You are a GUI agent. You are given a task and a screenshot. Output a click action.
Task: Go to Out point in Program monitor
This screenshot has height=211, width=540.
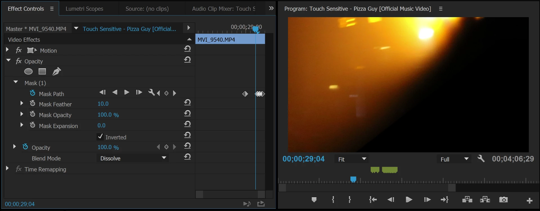point(445,200)
